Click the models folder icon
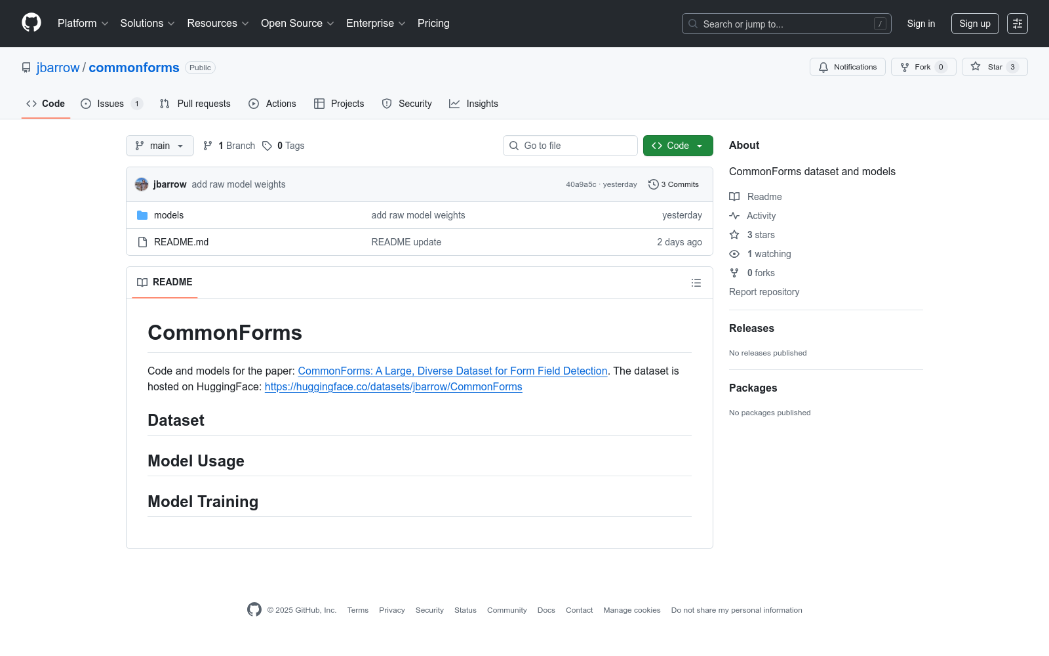This screenshot has width=1049, height=656. click(142, 215)
